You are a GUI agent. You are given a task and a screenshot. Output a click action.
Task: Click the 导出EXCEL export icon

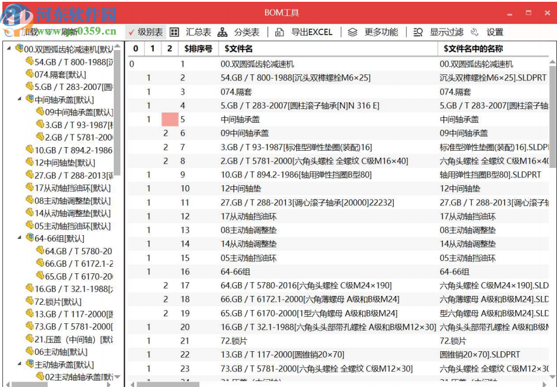[279, 32]
